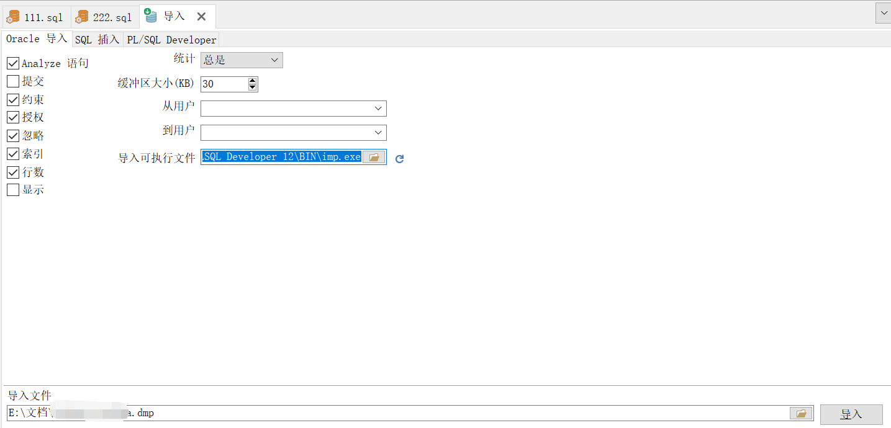Toggle the 索引 checkbox
The width and height of the screenshot is (891, 428).
[13, 154]
